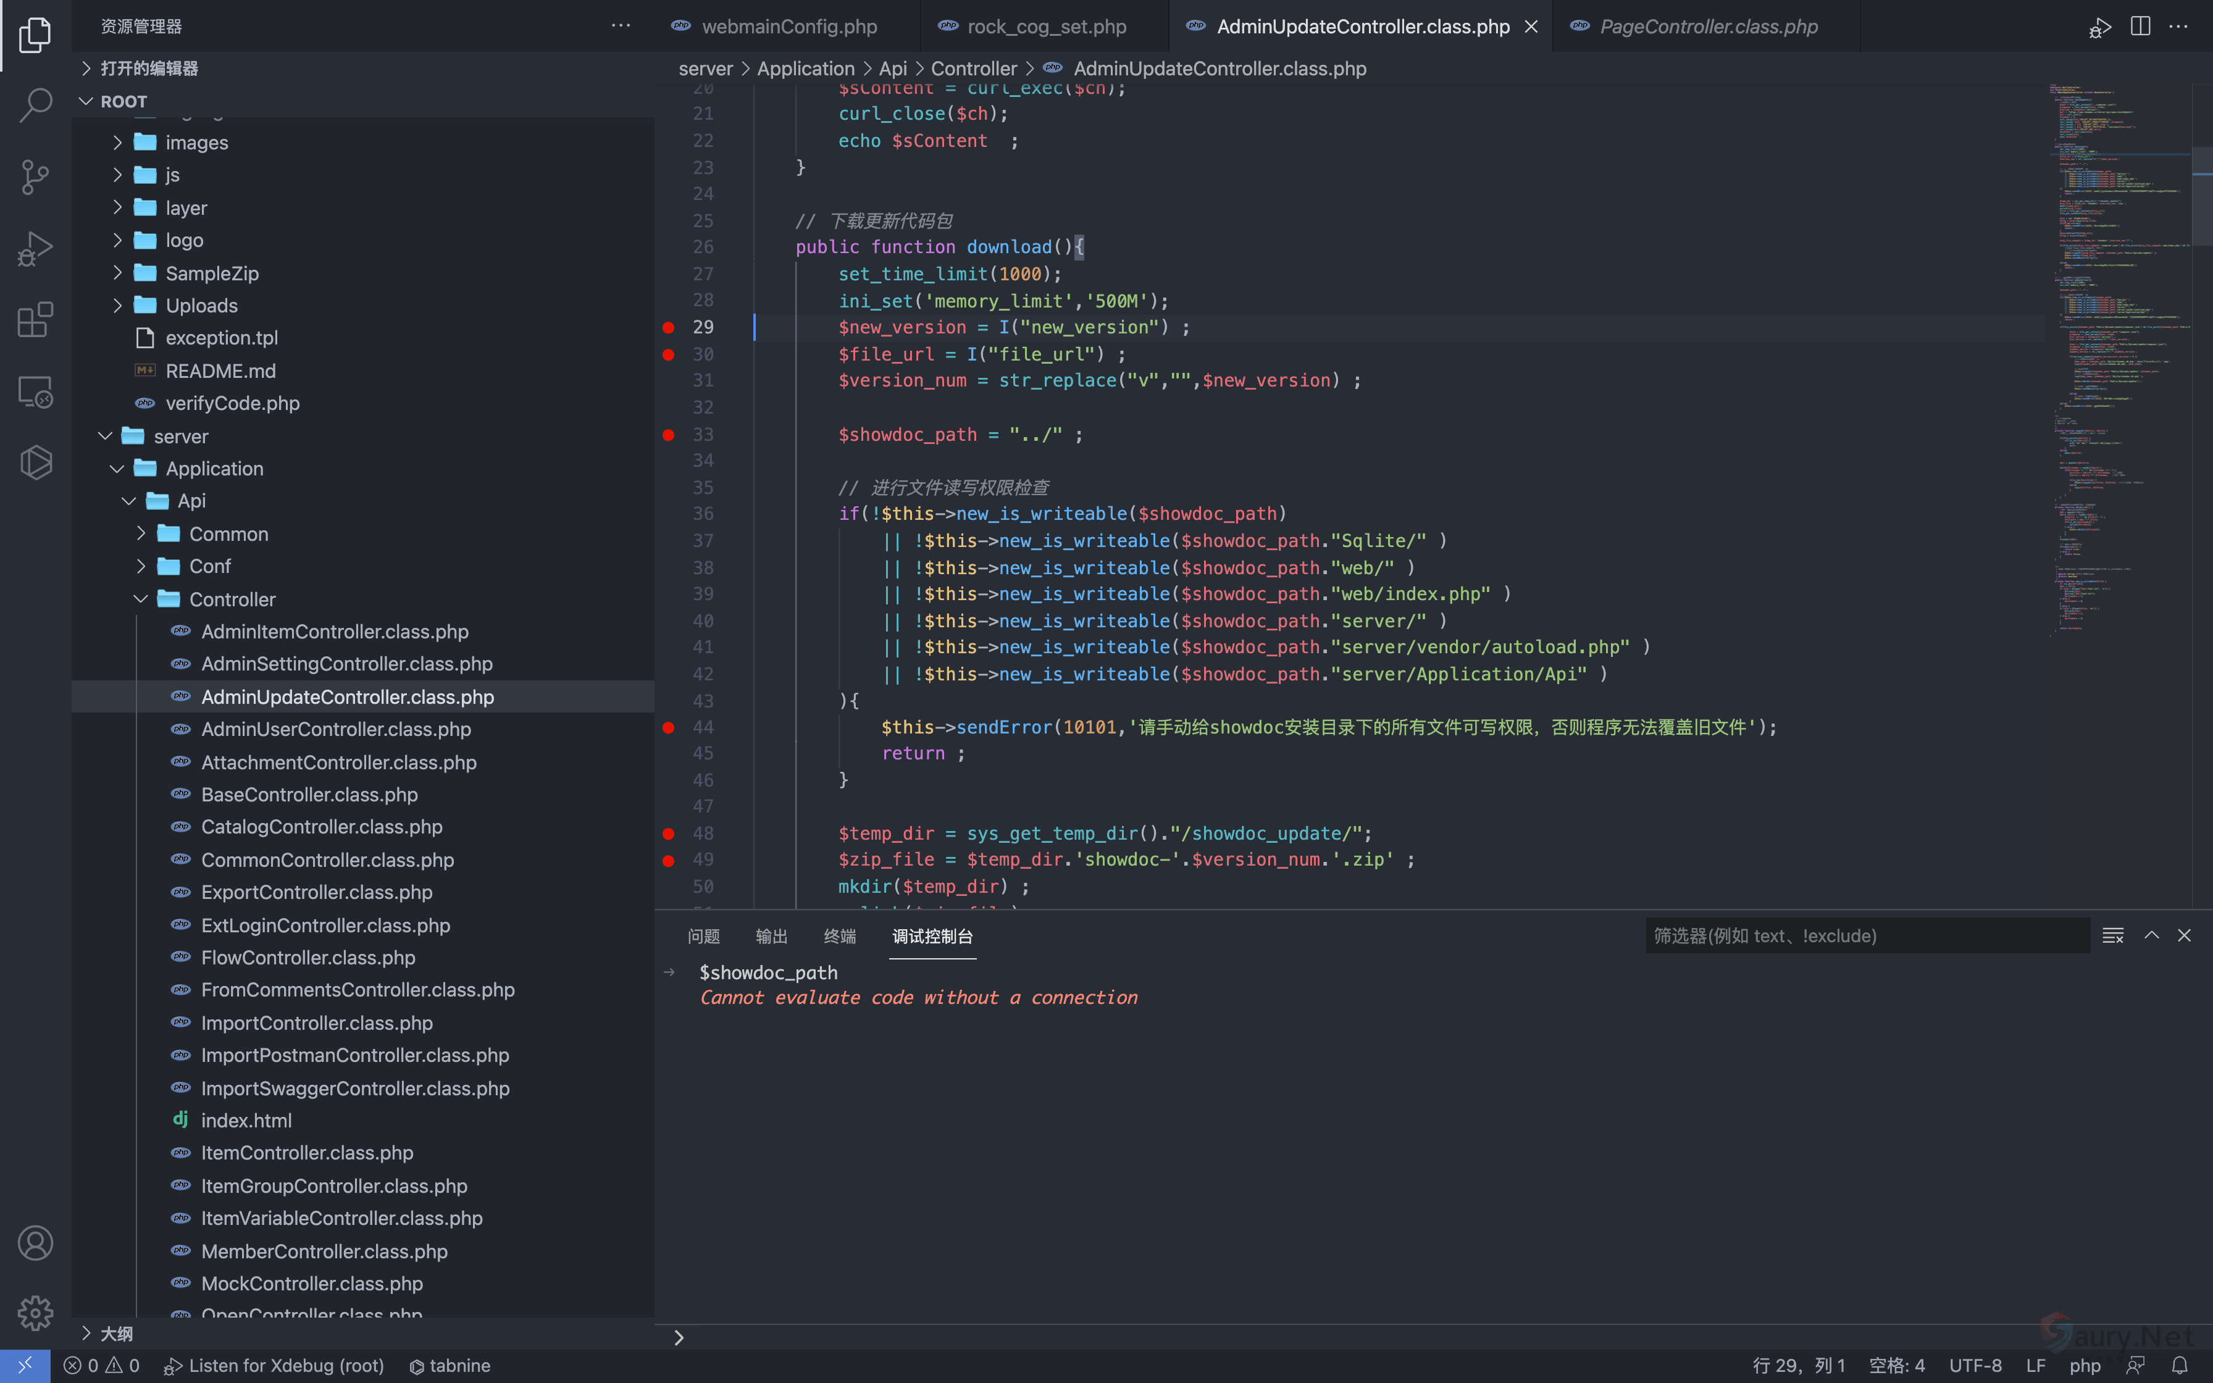Expand the SampleZip folder
The height and width of the screenshot is (1383, 2213).
pyautogui.click(x=211, y=274)
